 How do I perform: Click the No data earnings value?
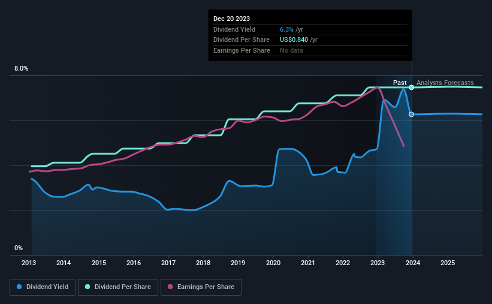click(x=291, y=50)
